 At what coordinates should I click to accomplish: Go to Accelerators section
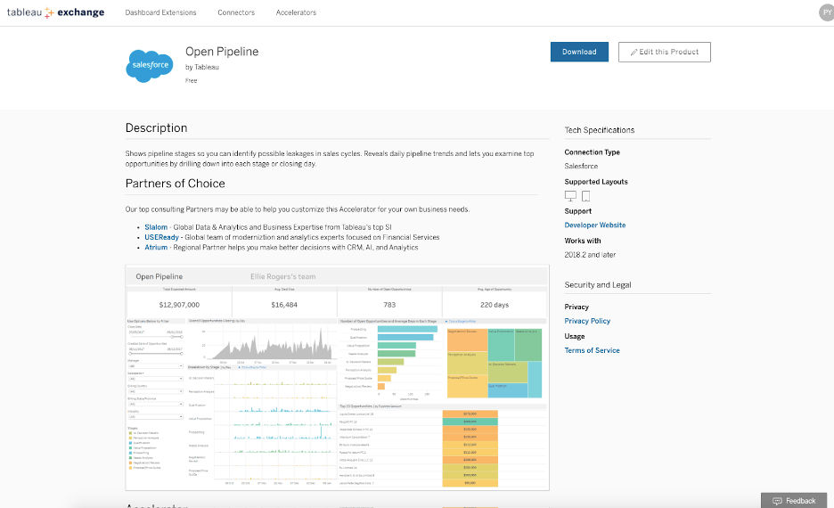click(x=296, y=12)
